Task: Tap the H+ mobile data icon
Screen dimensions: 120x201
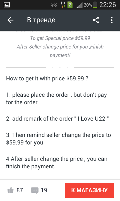Action: click(63, 5)
